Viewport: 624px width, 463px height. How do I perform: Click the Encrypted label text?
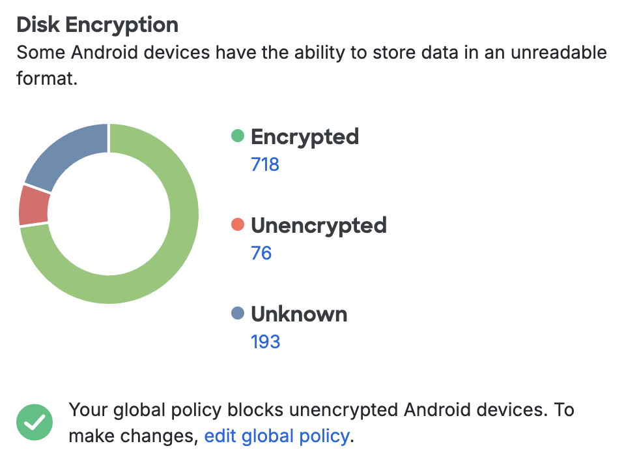tap(305, 137)
